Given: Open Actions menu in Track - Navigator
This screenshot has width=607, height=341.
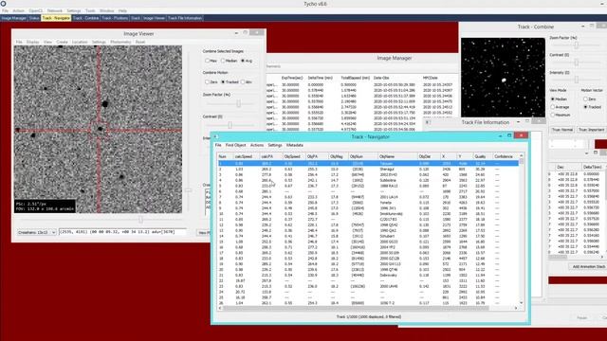Looking at the screenshot, I should coord(257,145).
